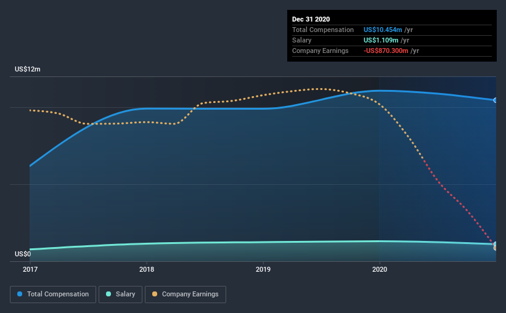Click the 2019 x-axis label

coord(263,269)
